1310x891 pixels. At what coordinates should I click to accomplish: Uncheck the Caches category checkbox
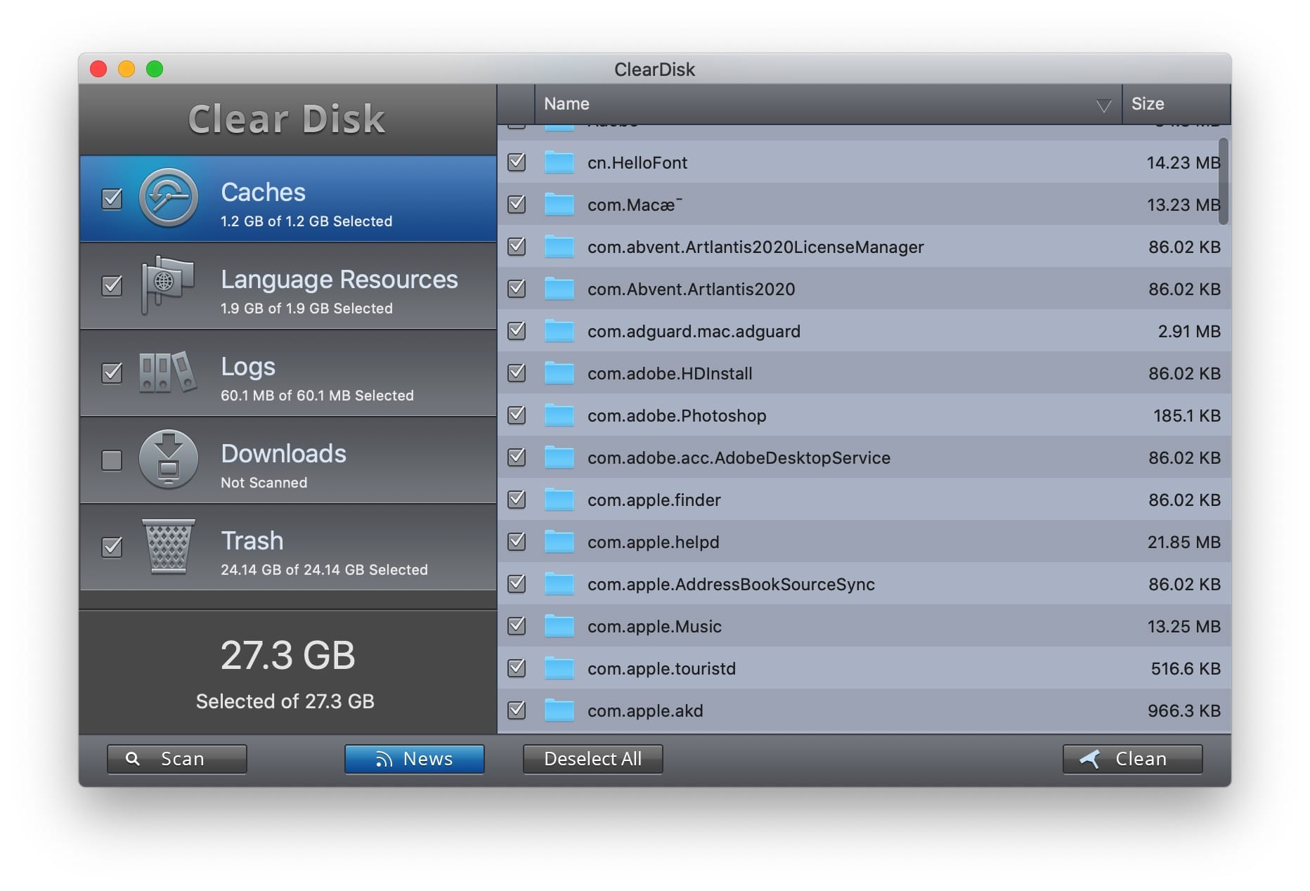(112, 199)
